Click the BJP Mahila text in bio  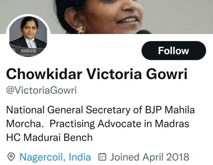[x=170, y=110]
